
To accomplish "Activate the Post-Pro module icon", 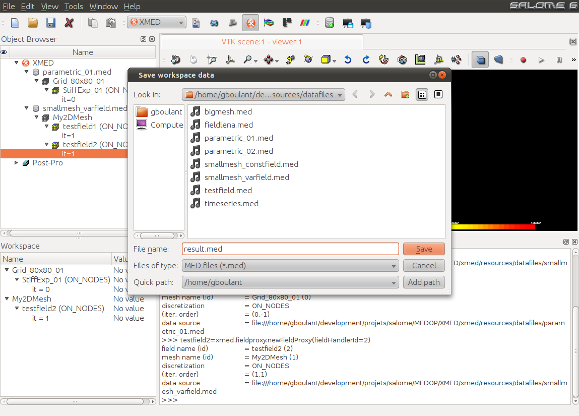I will [x=269, y=23].
